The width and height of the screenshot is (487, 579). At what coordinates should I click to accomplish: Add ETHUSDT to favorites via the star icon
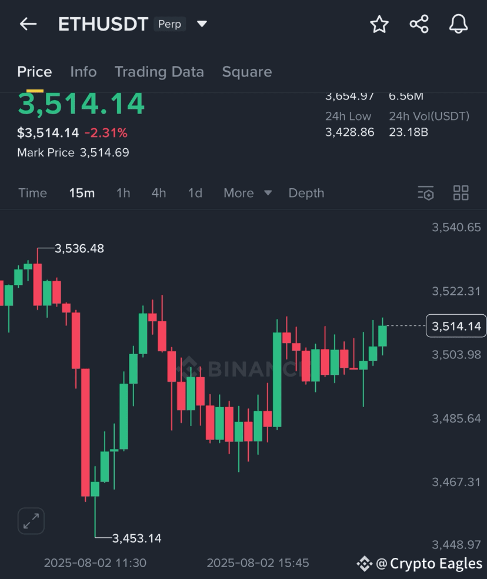(x=379, y=24)
